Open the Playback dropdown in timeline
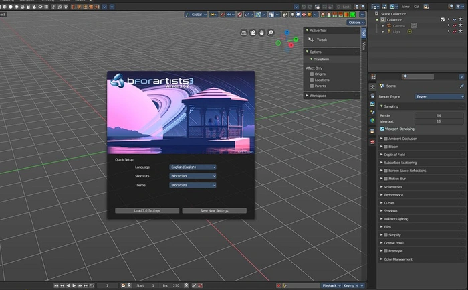 click(332, 285)
